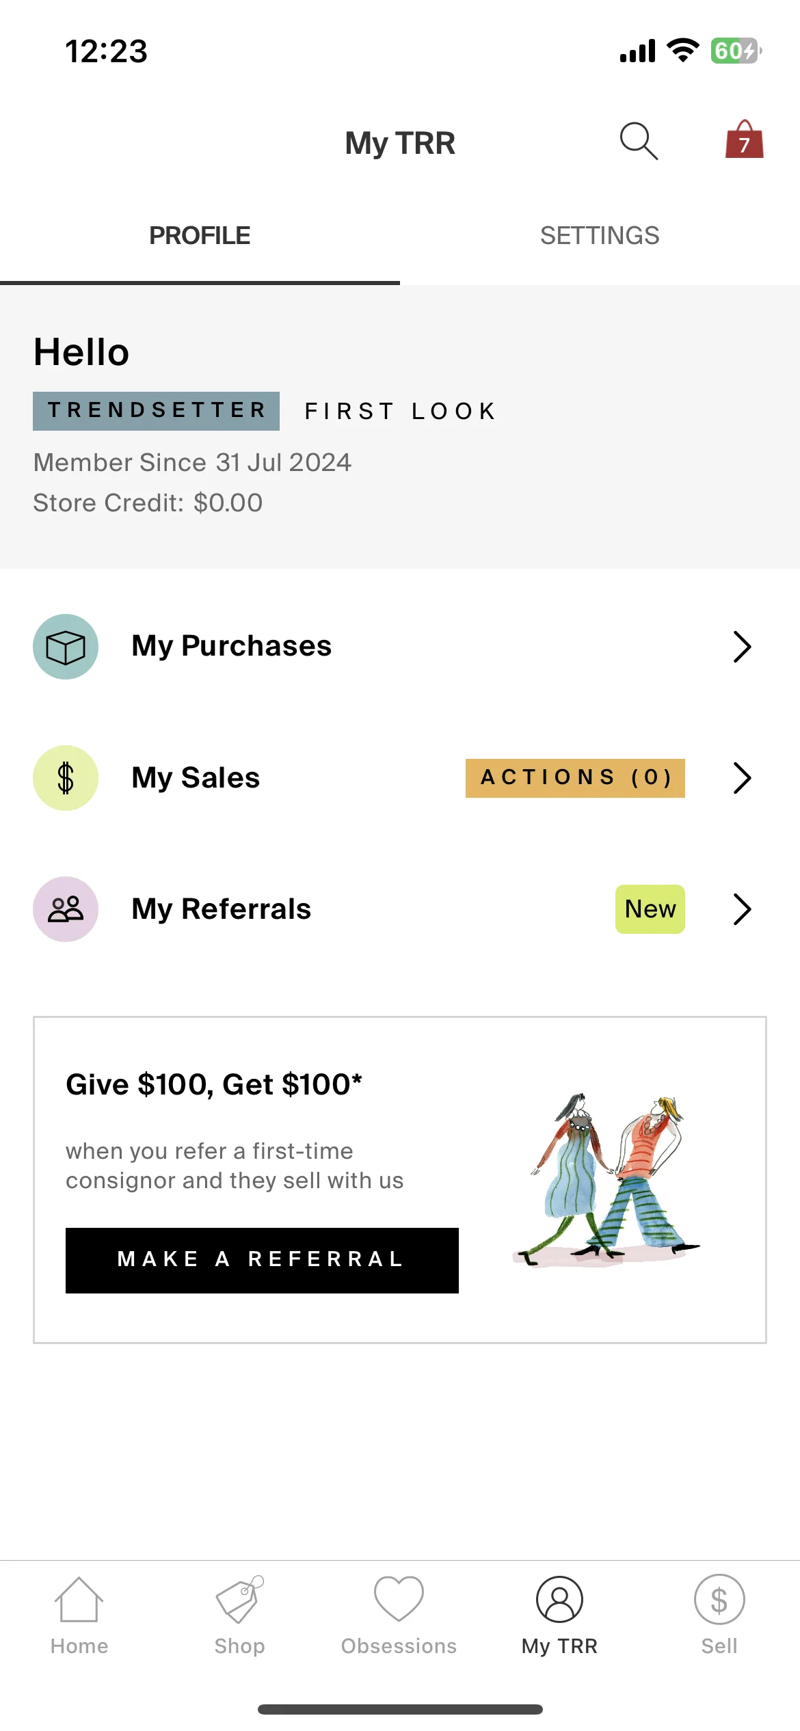The width and height of the screenshot is (800, 1731).
Task: Expand My Referrals chevron arrow
Action: [743, 909]
